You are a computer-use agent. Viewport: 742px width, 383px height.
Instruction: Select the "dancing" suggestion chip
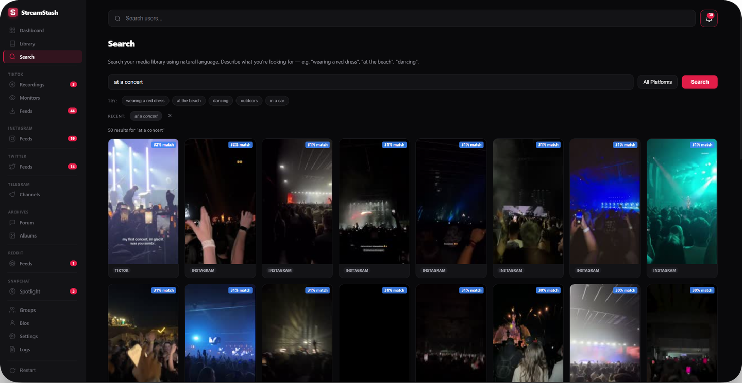pyautogui.click(x=221, y=101)
